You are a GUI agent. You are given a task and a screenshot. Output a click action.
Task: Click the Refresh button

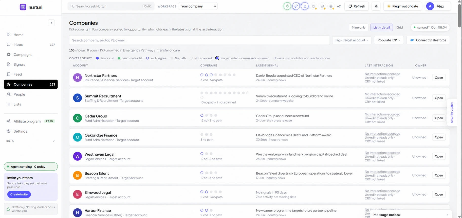(x=357, y=6)
